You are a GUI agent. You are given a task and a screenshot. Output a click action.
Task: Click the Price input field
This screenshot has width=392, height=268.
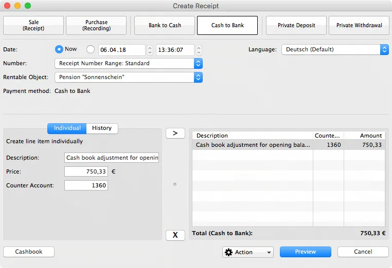[86, 171]
